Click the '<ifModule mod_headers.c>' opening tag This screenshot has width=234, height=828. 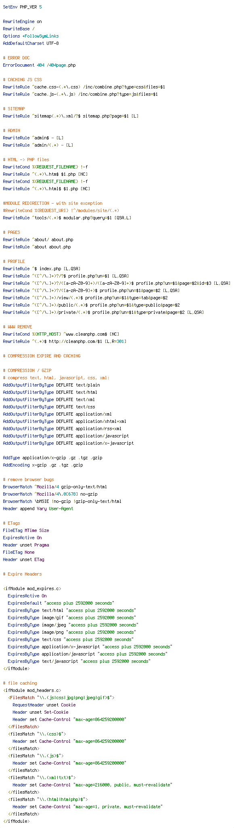(x=32, y=691)
